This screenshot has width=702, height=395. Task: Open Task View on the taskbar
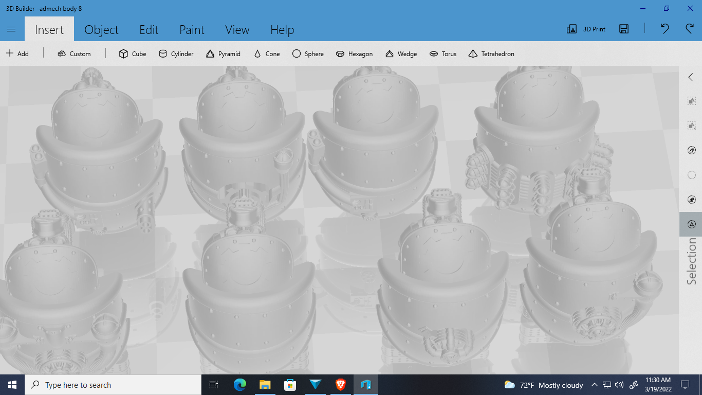(x=214, y=385)
